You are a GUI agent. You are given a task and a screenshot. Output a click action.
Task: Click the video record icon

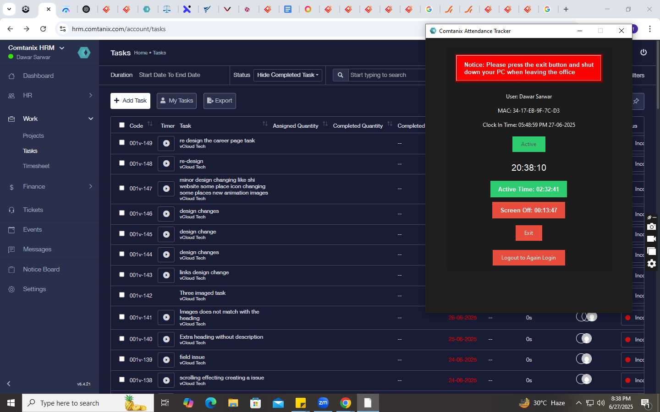652,239
